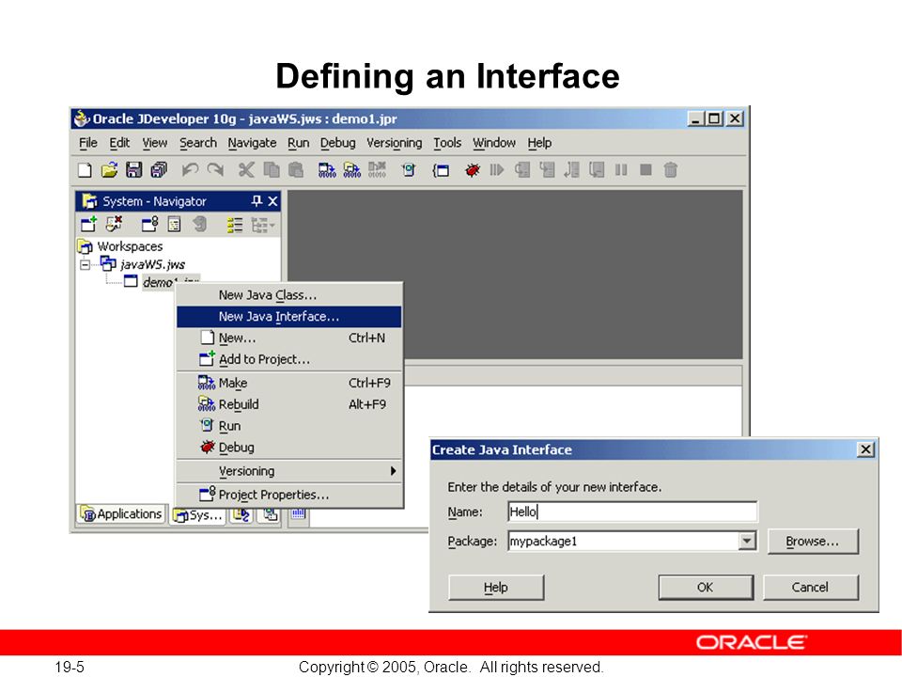Open the Debug menu in menu bar

(337, 143)
